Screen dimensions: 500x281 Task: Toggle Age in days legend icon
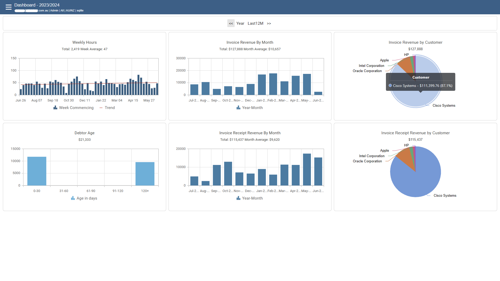pos(73,198)
